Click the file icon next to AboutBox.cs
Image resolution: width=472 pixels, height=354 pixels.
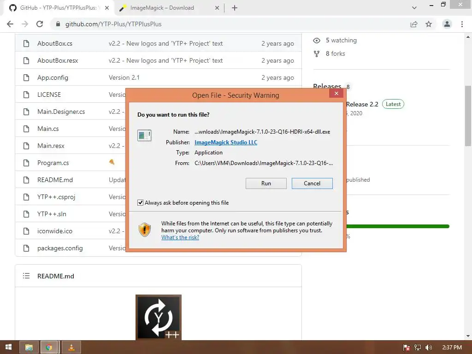pos(26,43)
